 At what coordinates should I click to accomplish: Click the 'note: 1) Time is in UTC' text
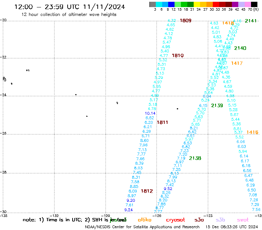[52, 220]
